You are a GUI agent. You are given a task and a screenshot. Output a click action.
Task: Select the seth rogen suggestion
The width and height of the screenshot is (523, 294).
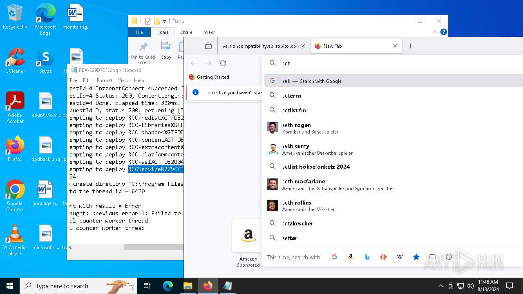(393, 128)
